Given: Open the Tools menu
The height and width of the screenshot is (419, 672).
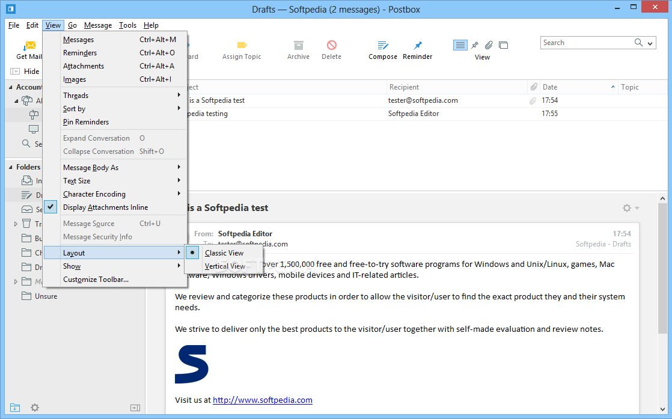Looking at the screenshot, I should (127, 25).
